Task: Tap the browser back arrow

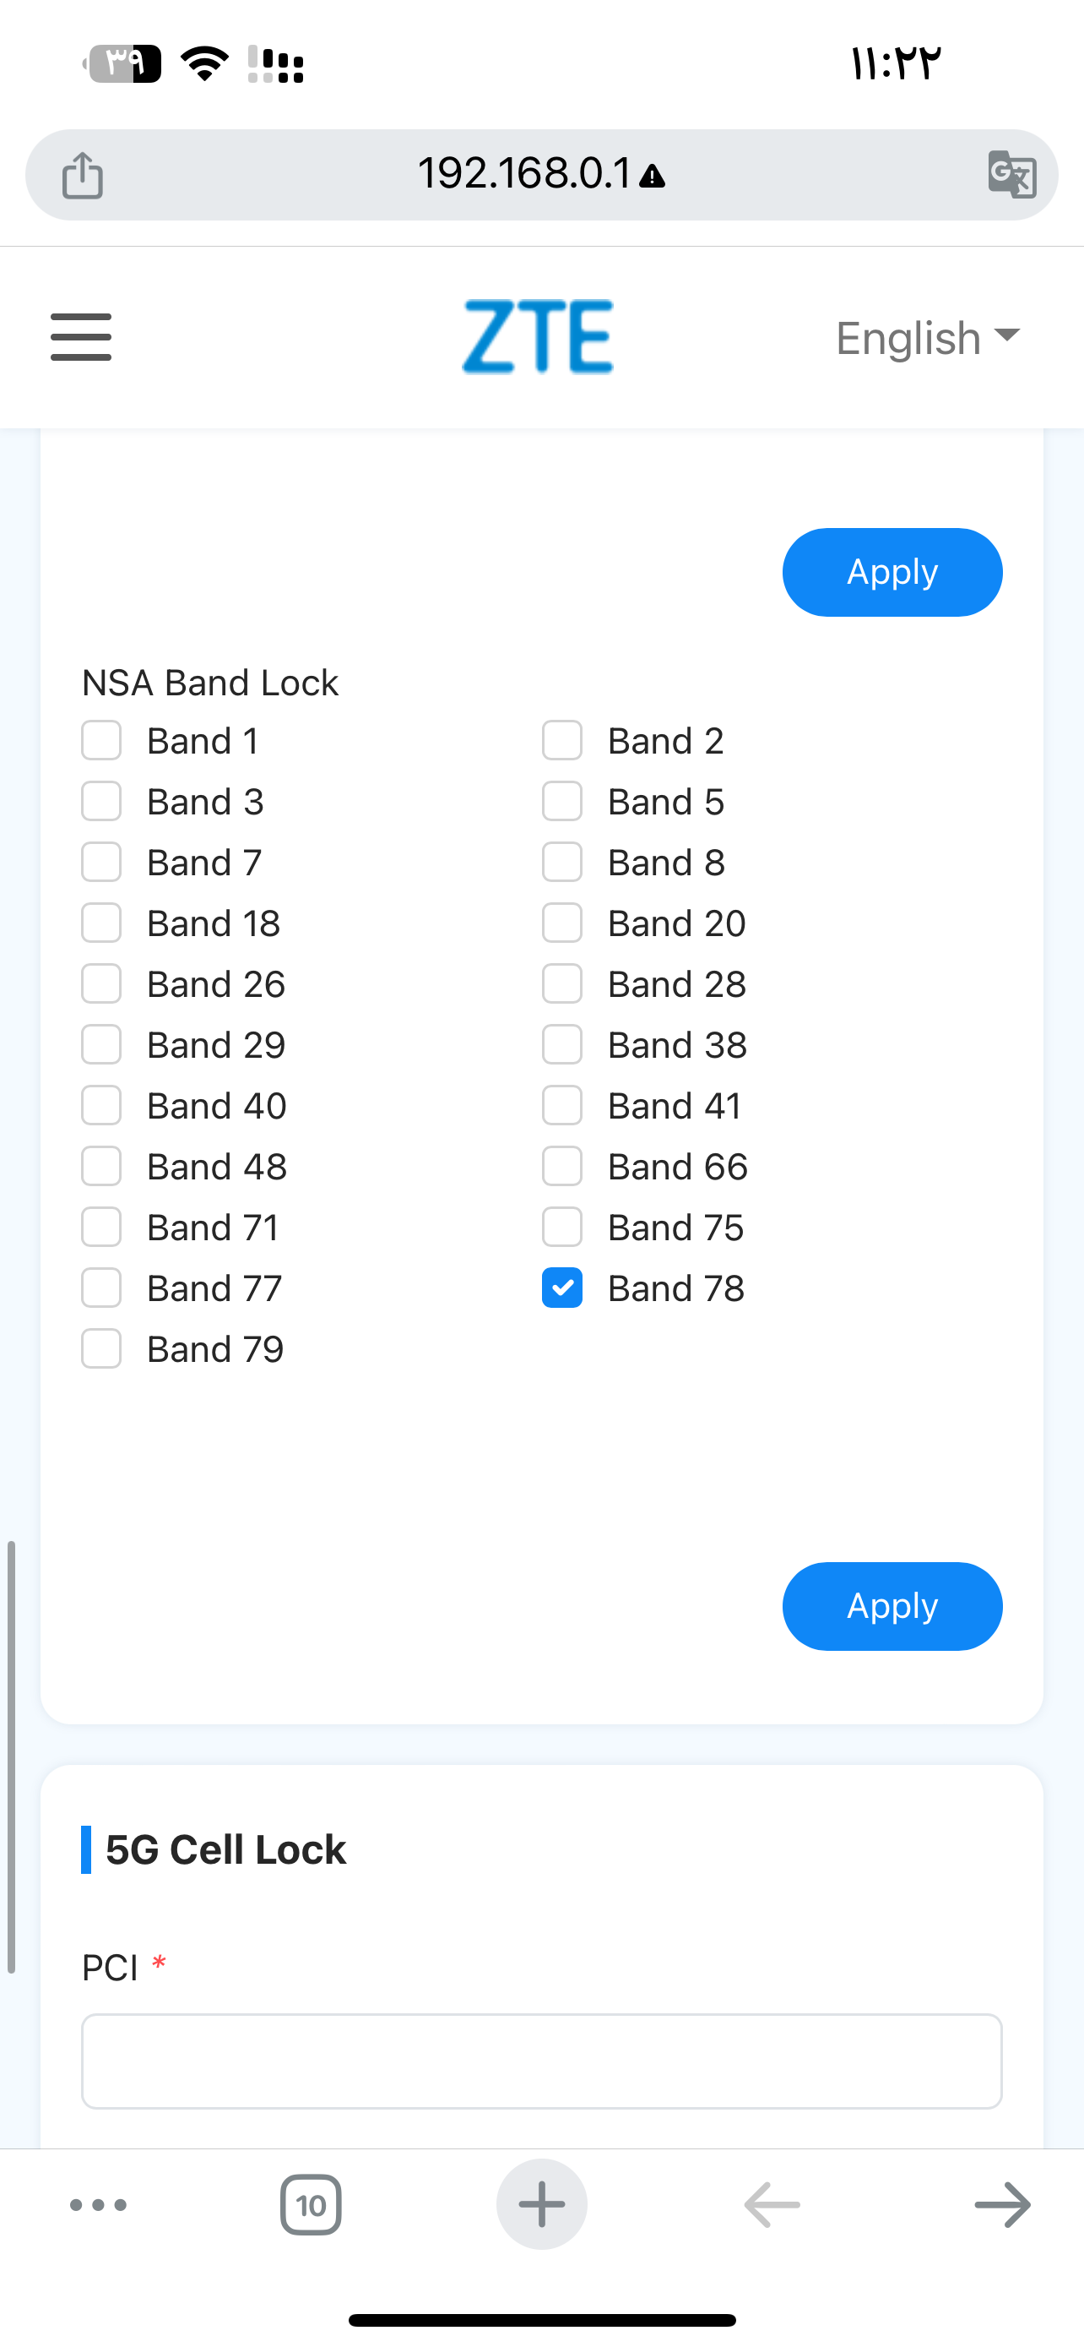Action: click(772, 2205)
